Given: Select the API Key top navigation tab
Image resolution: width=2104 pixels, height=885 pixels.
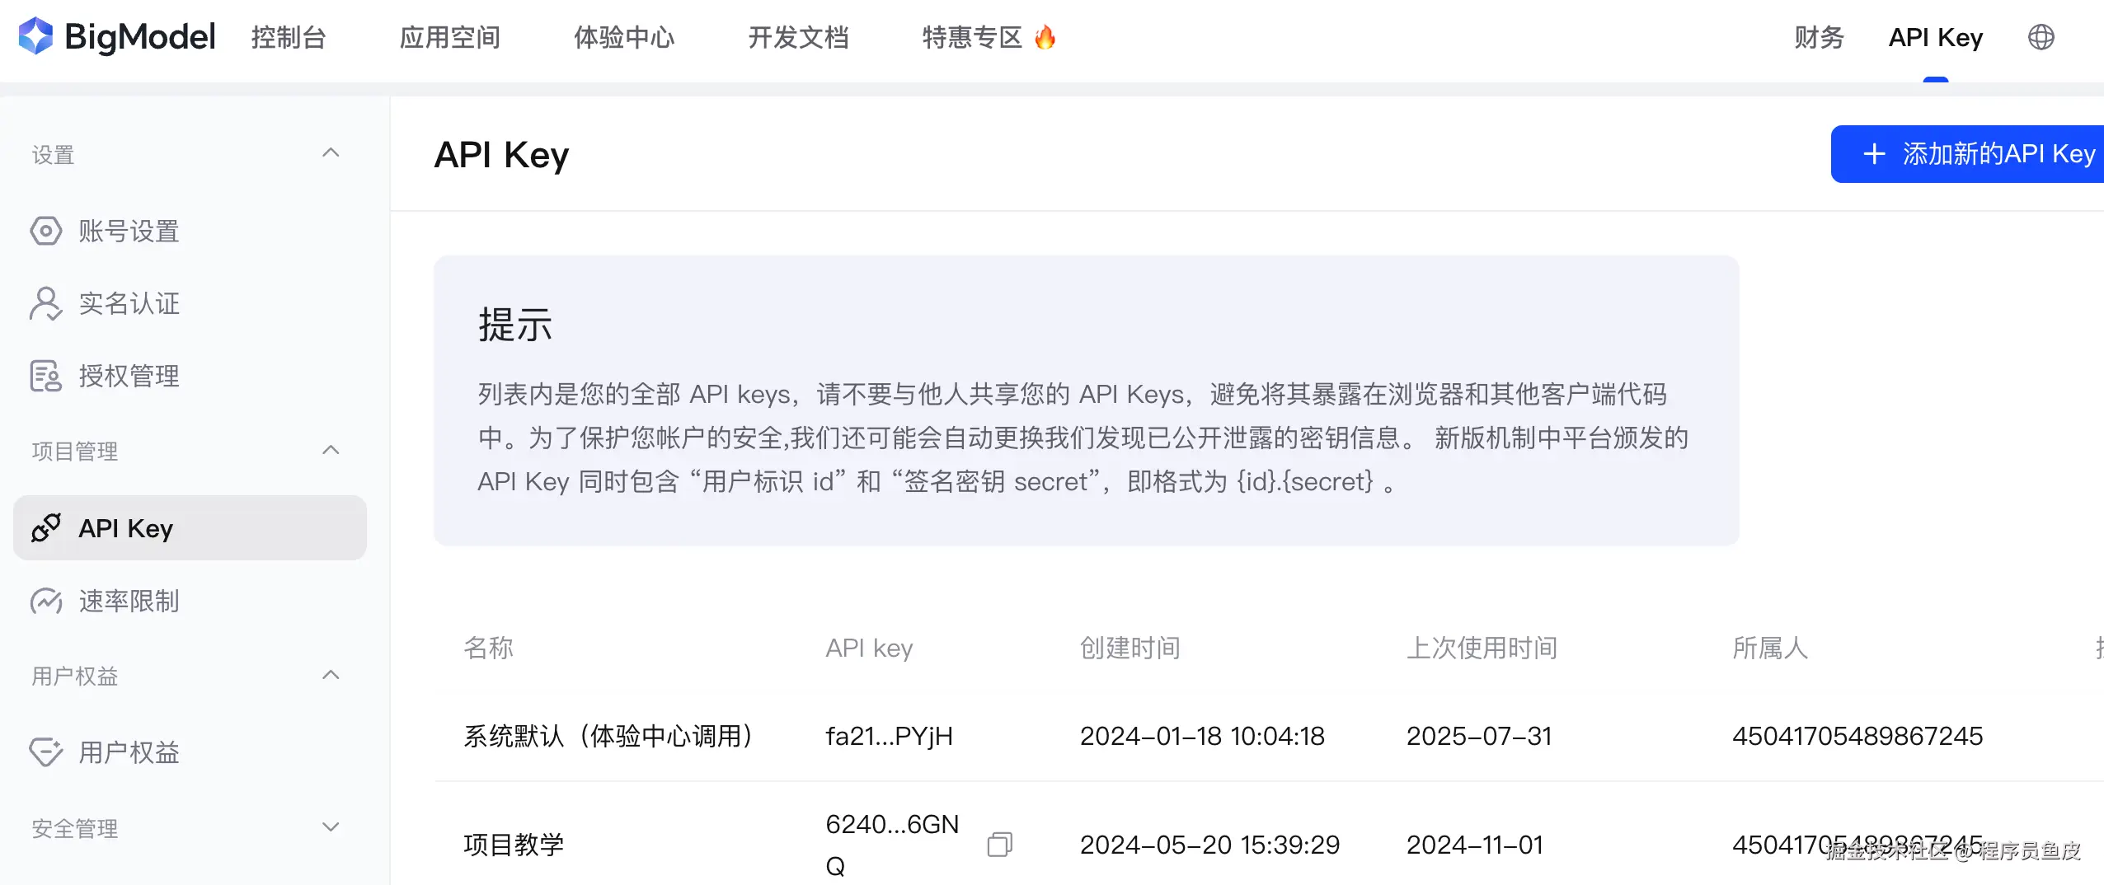Looking at the screenshot, I should pos(1935,37).
